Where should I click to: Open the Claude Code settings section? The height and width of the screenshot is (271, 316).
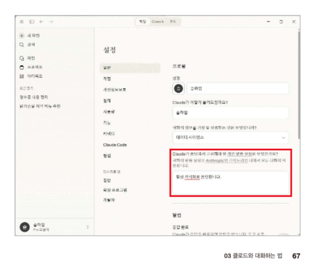click(x=115, y=145)
